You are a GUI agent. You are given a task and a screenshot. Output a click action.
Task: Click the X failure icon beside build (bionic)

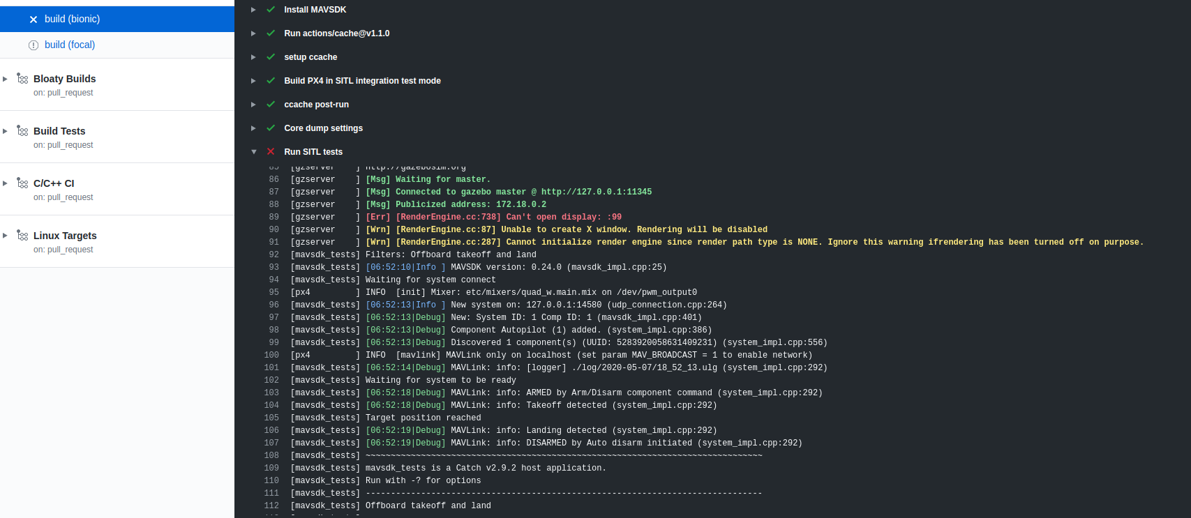click(33, 20)
